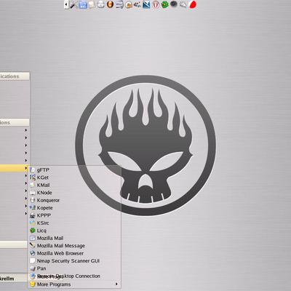Viewport: 291px width, 291px height.
Task: Collapse the top dock with its left arrow
Action: pyautogui.click(x=66, y=4)
